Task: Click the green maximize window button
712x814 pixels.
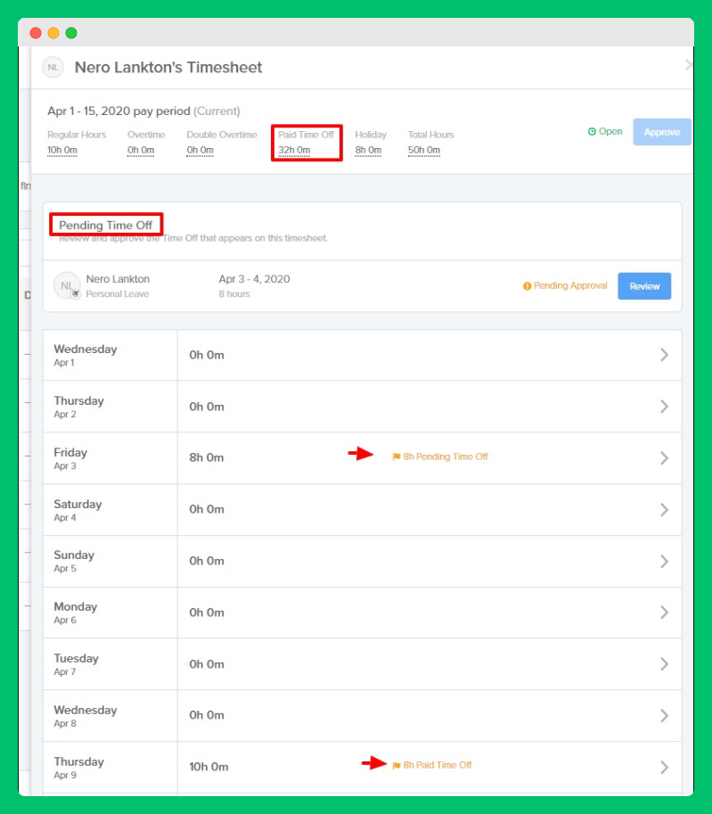Action: [71, 33]
